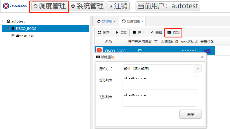Image resolution: width=230 pixels, height=129 pixels.
Task: Click into the 失败列表 text area
Action: [160, 100]
